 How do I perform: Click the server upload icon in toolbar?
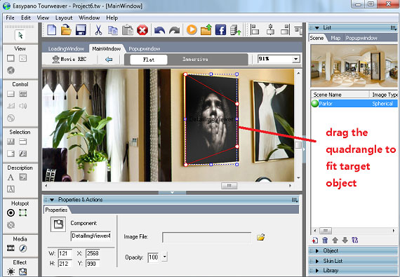pyautogui.click(x=235, y=30)
